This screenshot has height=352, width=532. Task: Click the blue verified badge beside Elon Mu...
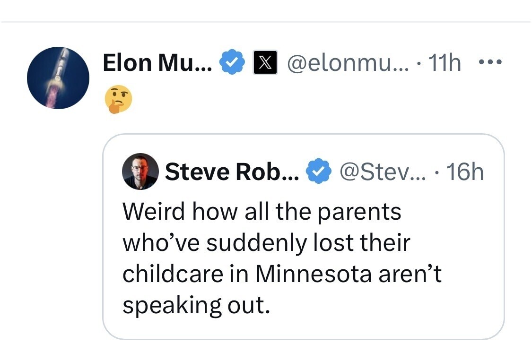[x=232, y=63]
